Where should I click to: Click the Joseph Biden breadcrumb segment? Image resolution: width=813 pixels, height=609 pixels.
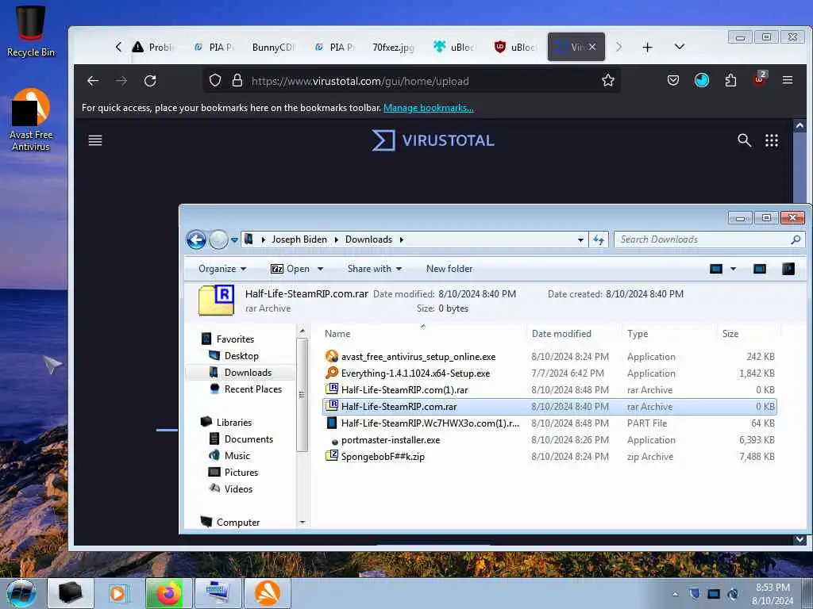tap(299, 239)
